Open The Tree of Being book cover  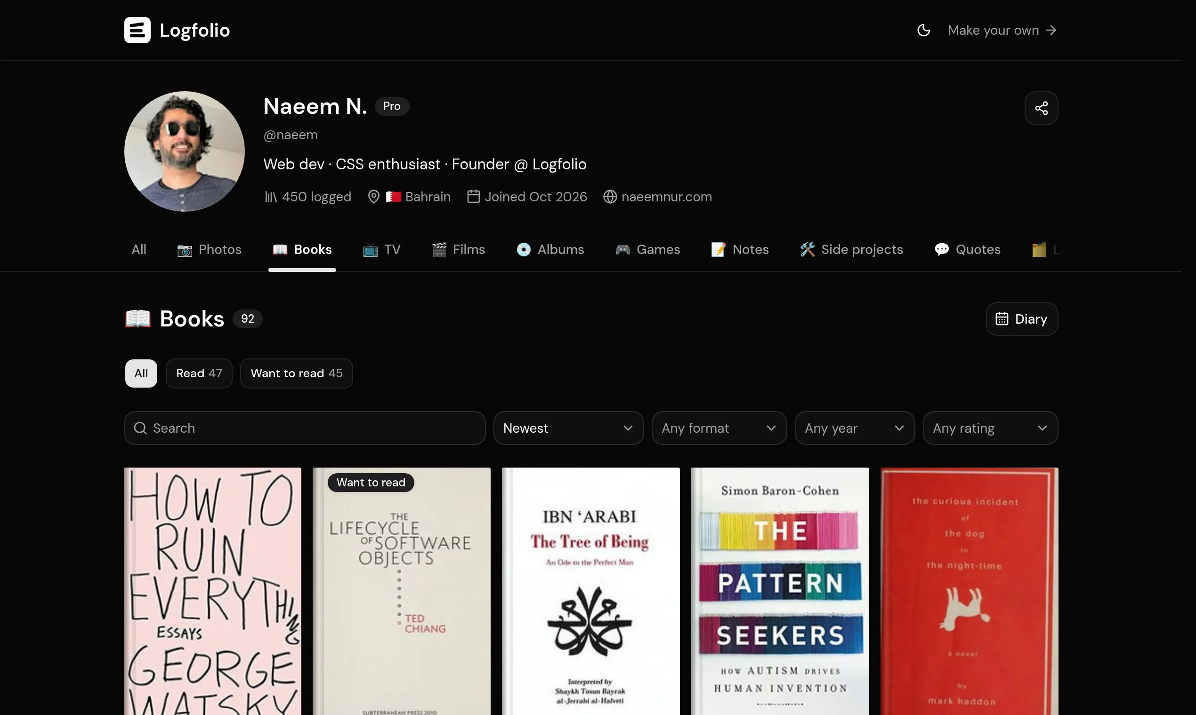tap(591, 591)
